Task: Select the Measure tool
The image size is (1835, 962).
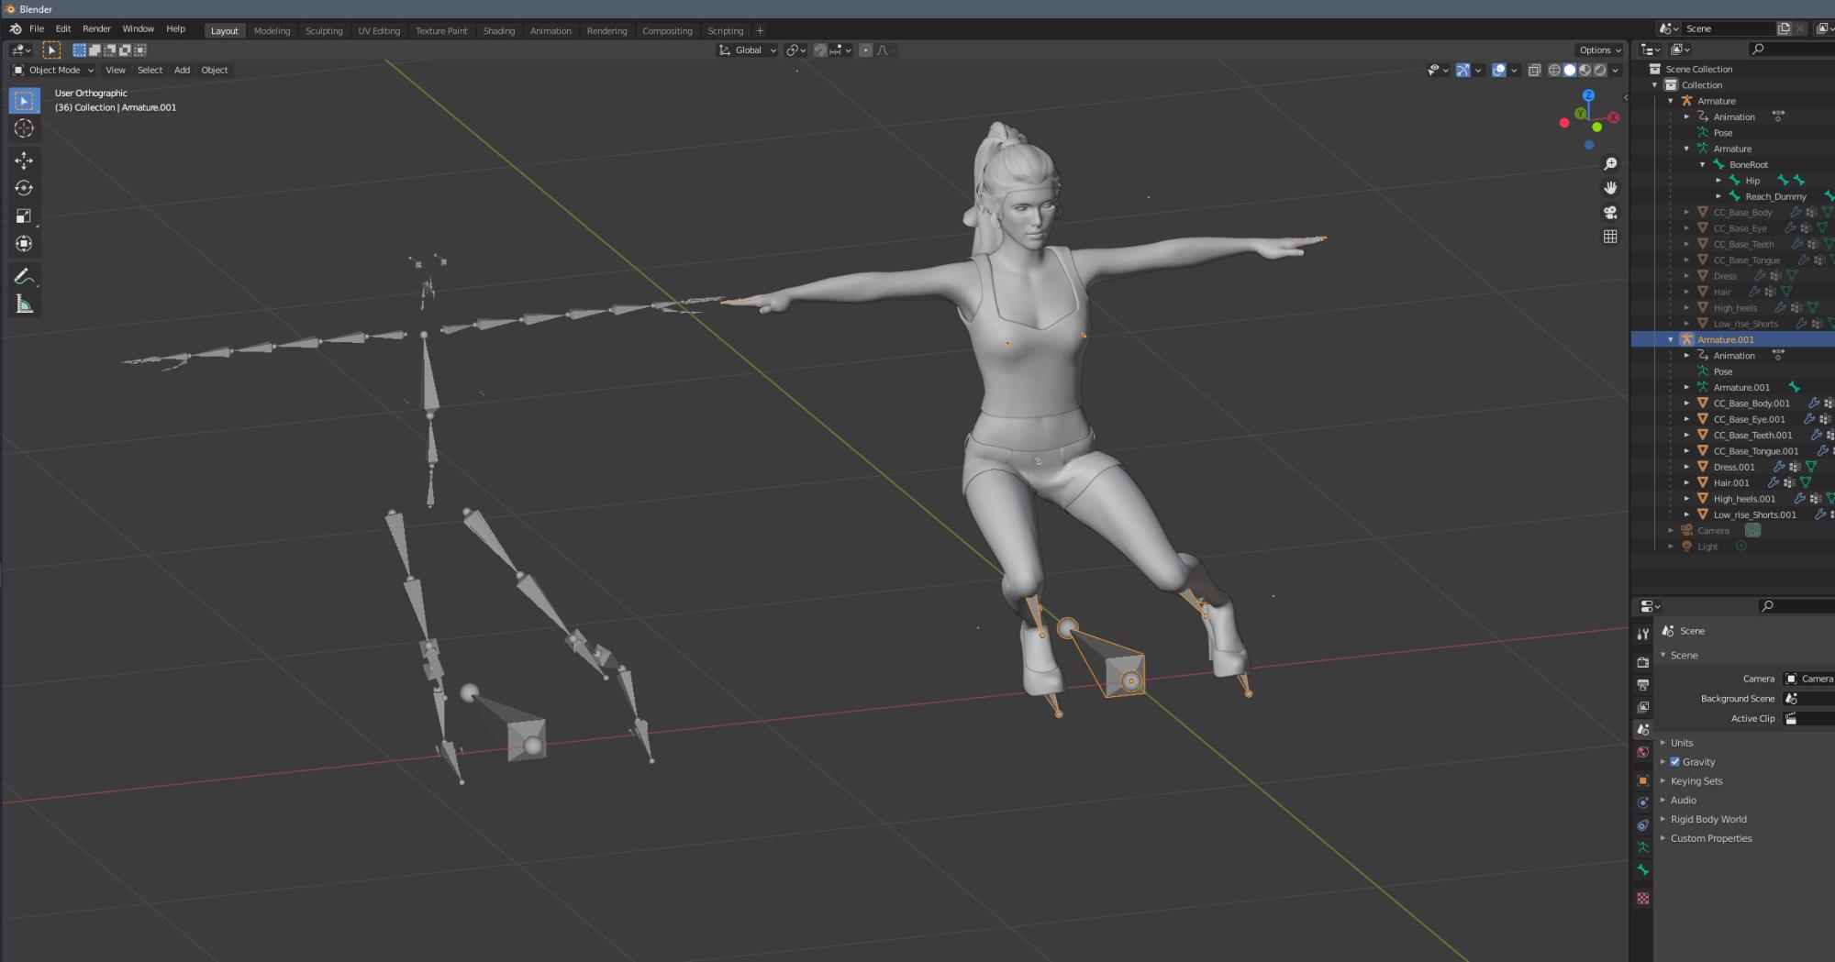Action: tap(24, 304)
